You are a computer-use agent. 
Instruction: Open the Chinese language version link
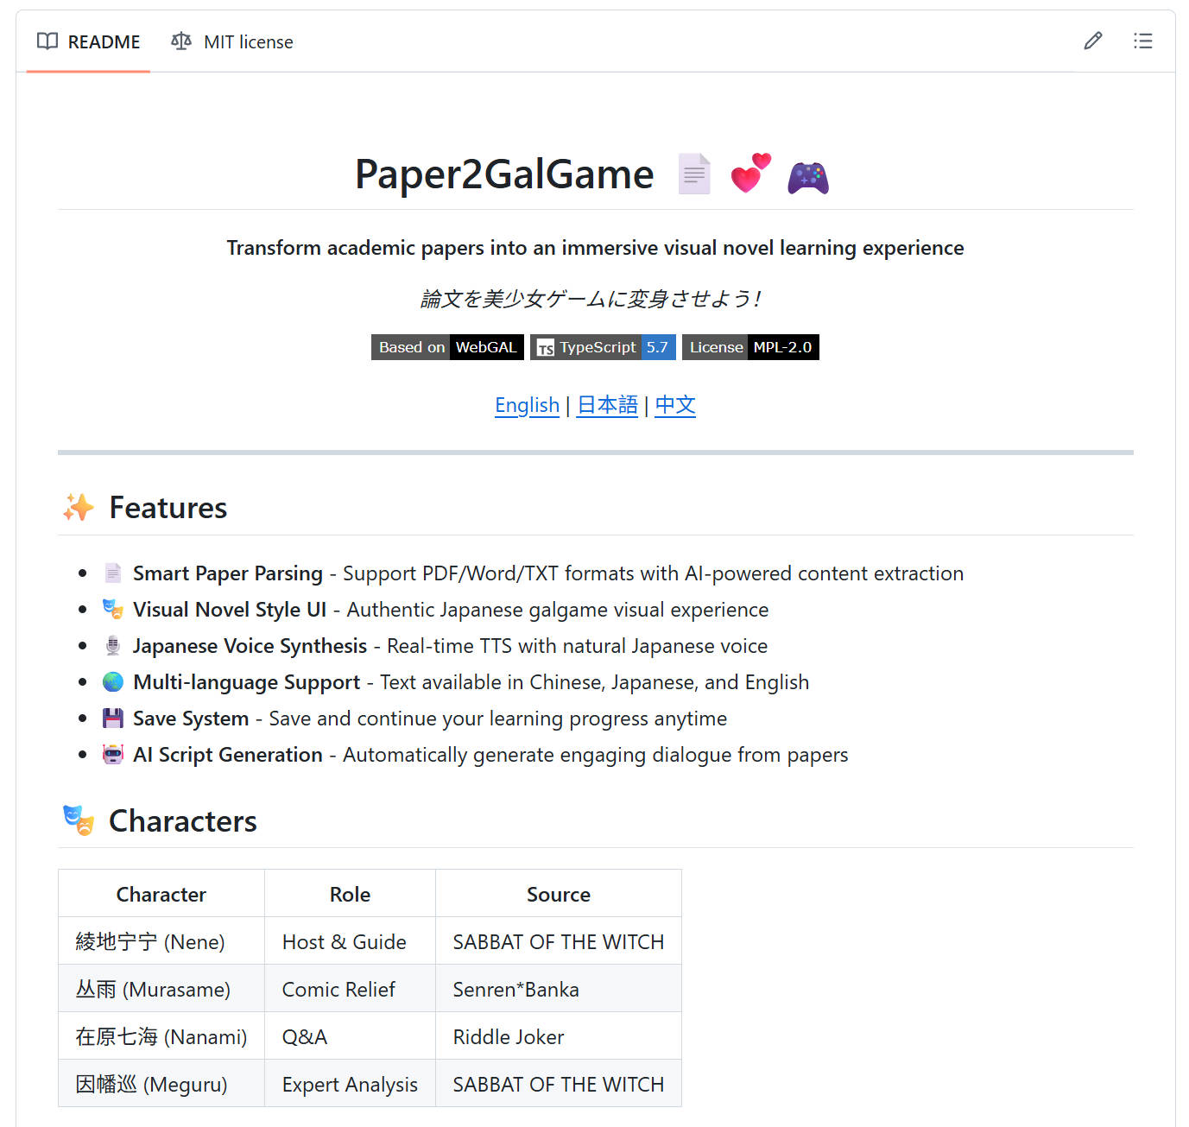point(674,405)
